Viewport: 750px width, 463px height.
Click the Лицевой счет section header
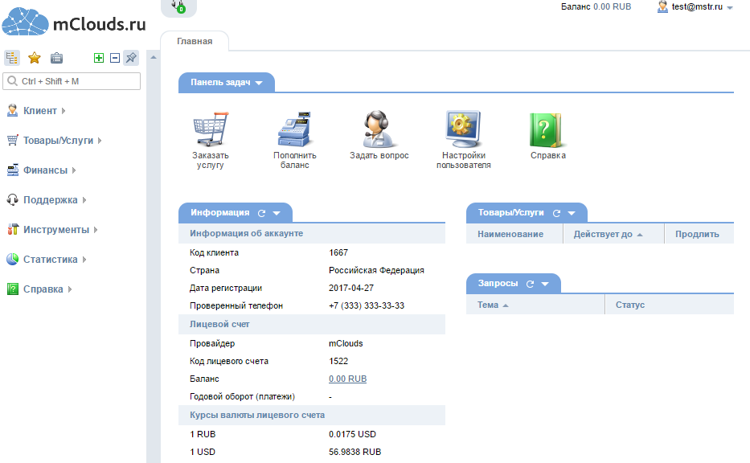pyautogui.click(x=312, y=324)
